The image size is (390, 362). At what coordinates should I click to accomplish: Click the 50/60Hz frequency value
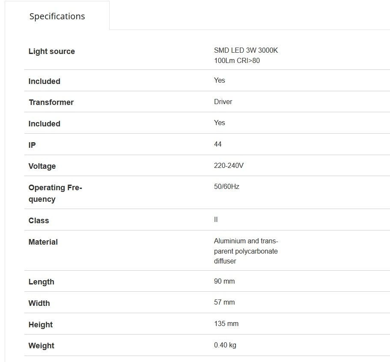(x=226, y=186)
